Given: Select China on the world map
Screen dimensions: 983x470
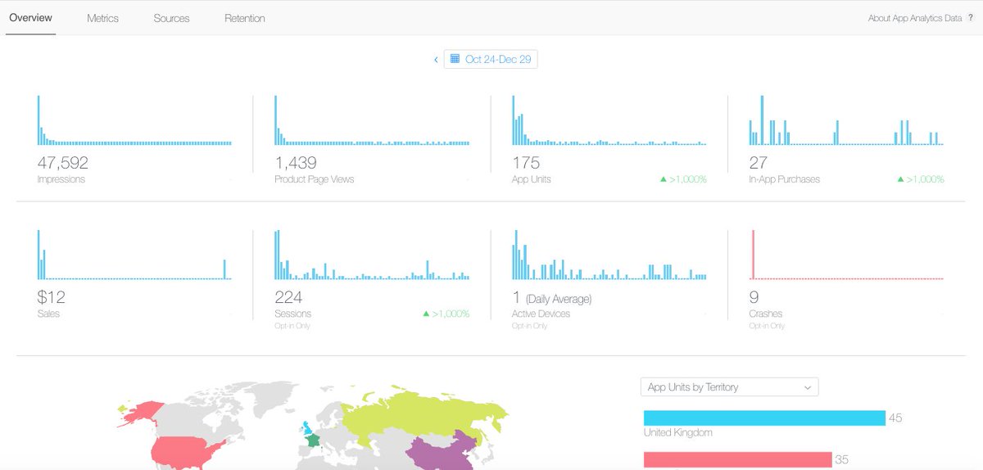Looking at the screenshot, I should 442,450.
